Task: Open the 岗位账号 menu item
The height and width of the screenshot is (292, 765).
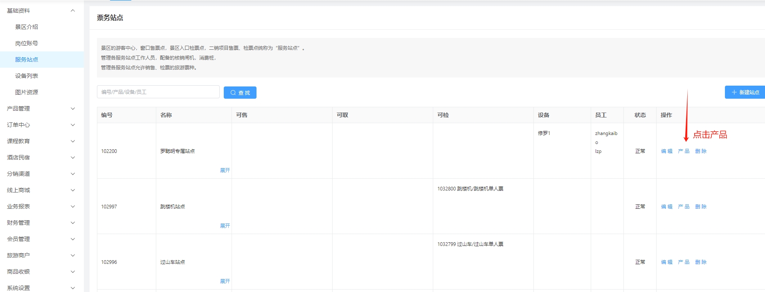Action: click(27, 43)
